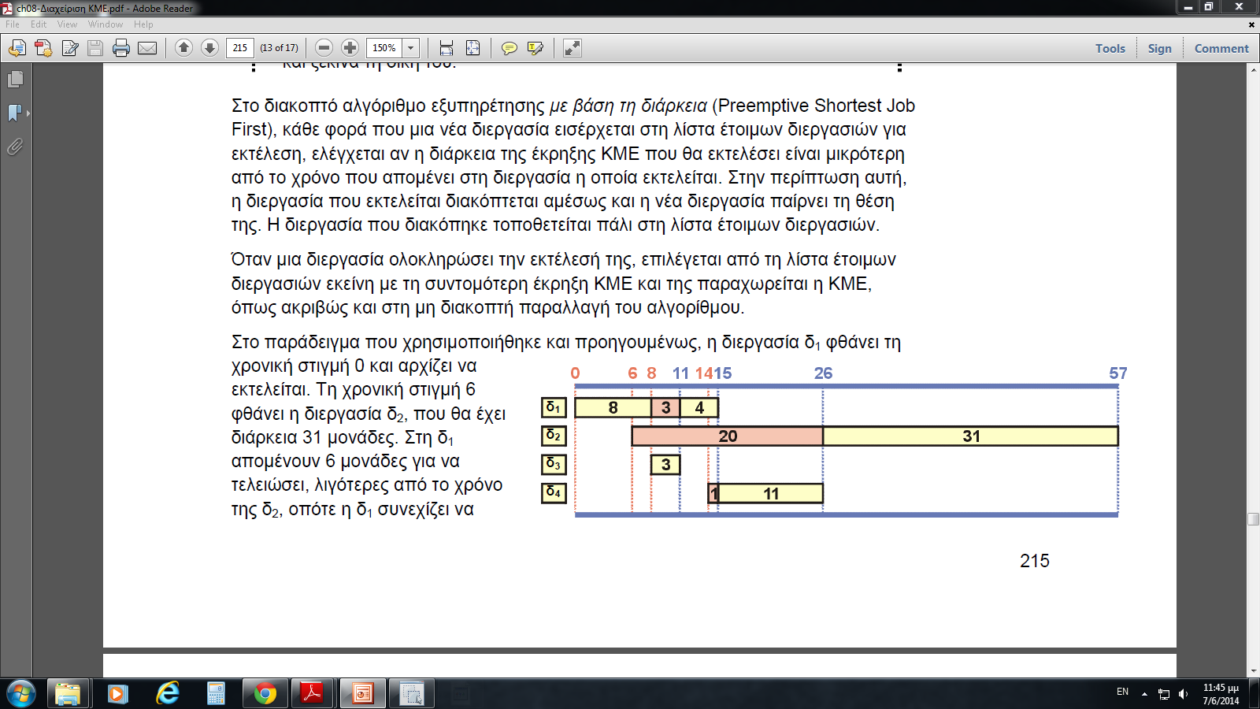Click the Fit one full page icon

(472, 48)
